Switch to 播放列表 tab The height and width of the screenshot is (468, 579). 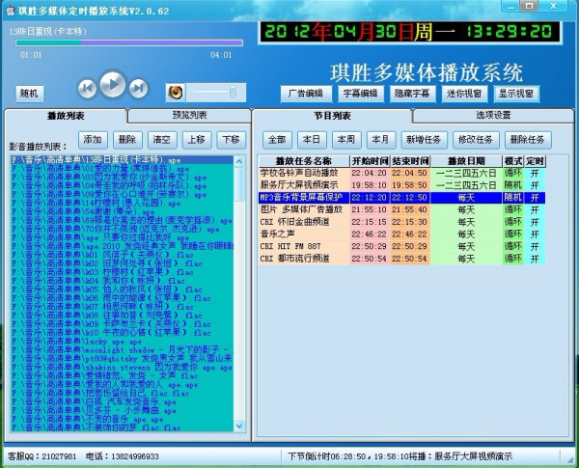tap(66, 116)
